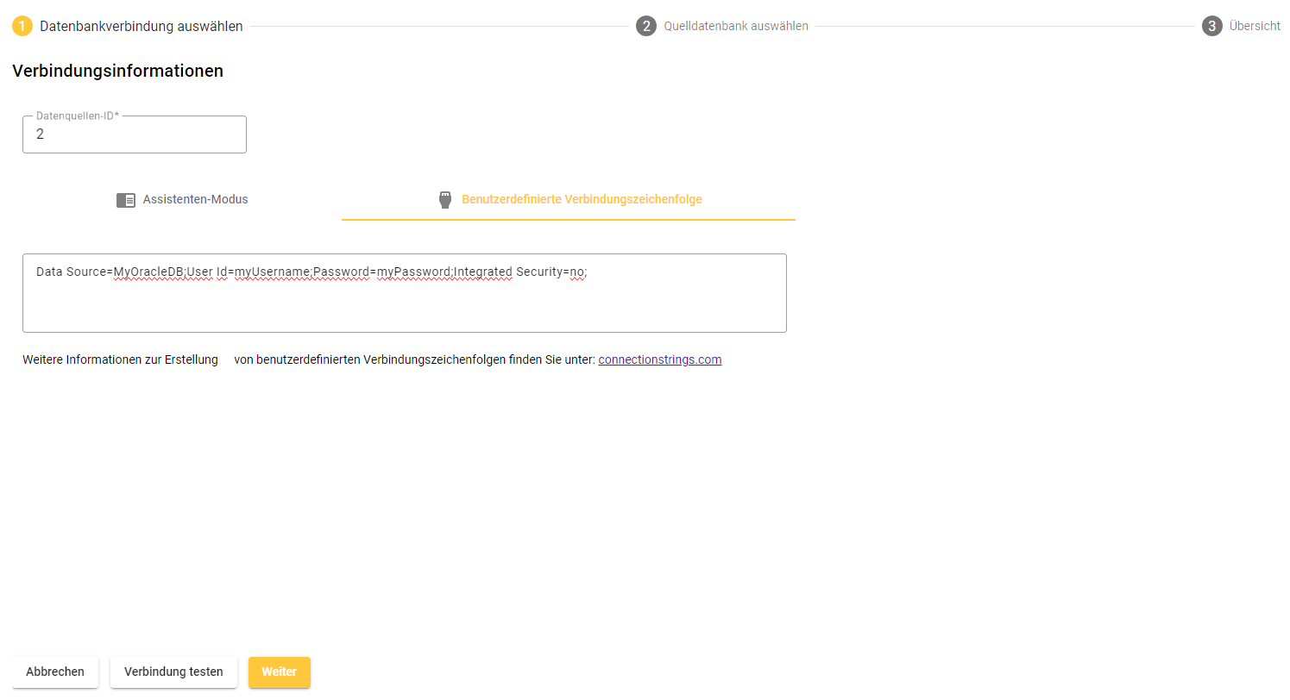Click the step 3 number circle
Viewport: 1290px width, 700px height.
pos(1212,26)
